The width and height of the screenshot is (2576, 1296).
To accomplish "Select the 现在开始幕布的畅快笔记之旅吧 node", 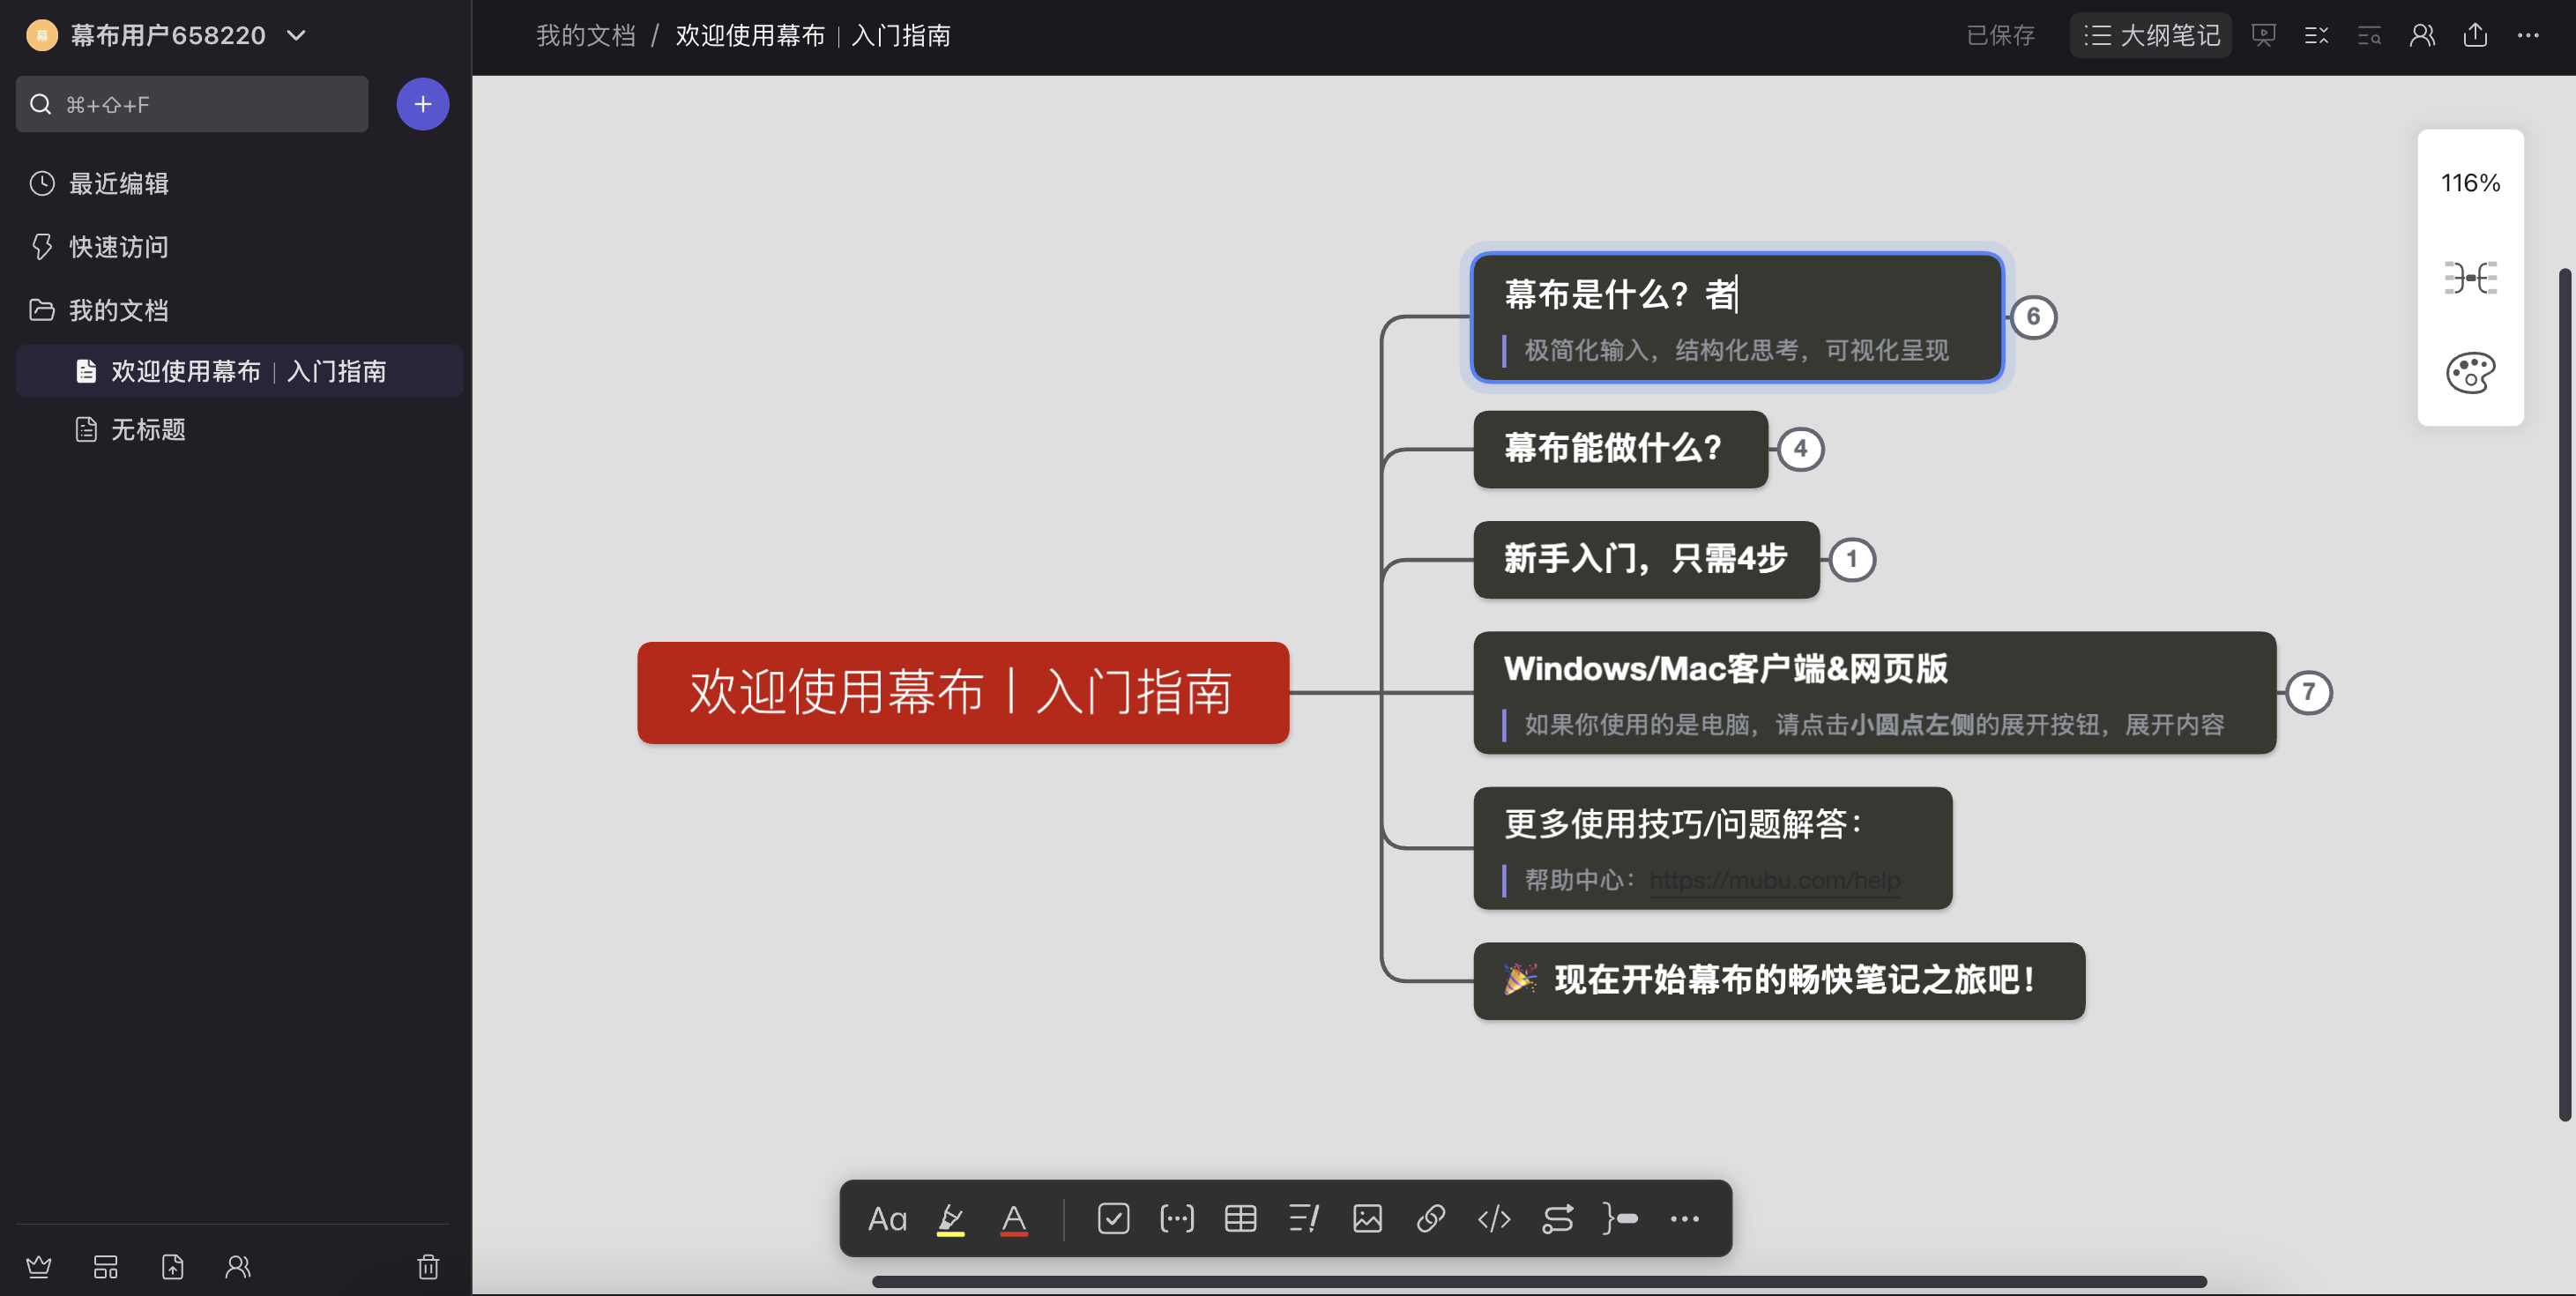I will [1779, 980].
